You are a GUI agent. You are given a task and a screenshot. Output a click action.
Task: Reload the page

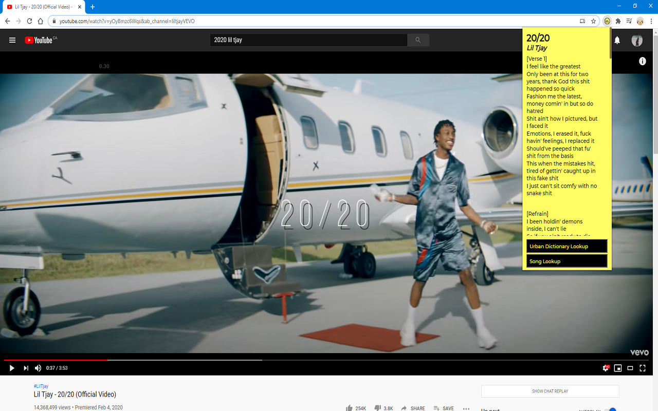(29, 21)
